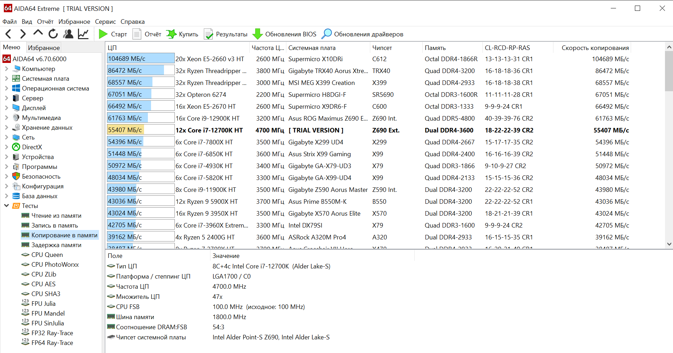Viewport: 673px width, 353px height.
Task: Open the user profile silhouette toolbar icon
Action: click(68, 34)
